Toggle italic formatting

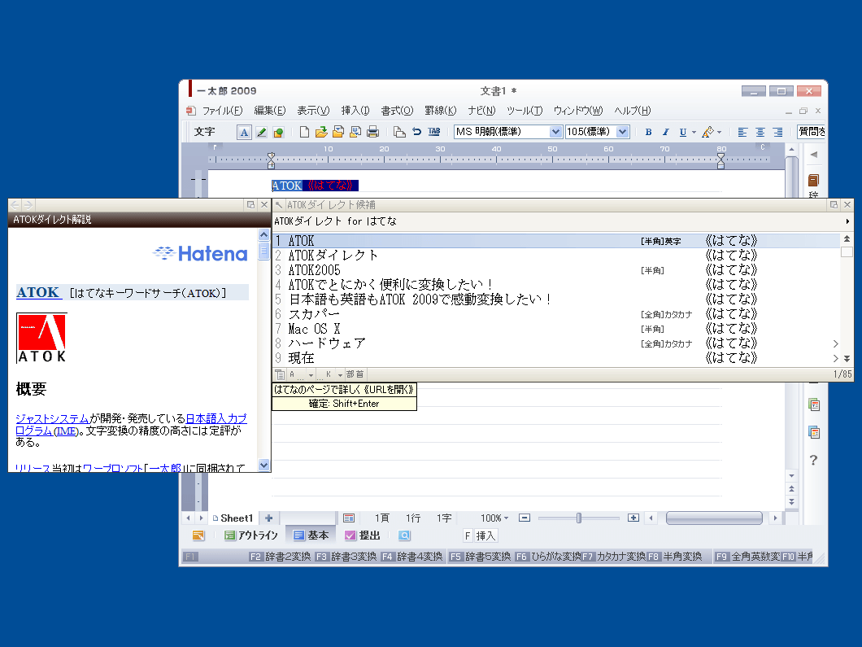(x=666, y=132)
